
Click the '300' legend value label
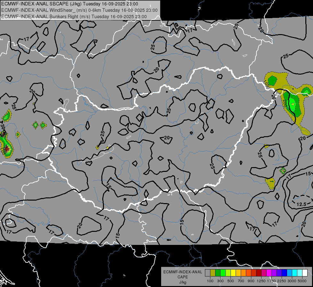[220, 281]
